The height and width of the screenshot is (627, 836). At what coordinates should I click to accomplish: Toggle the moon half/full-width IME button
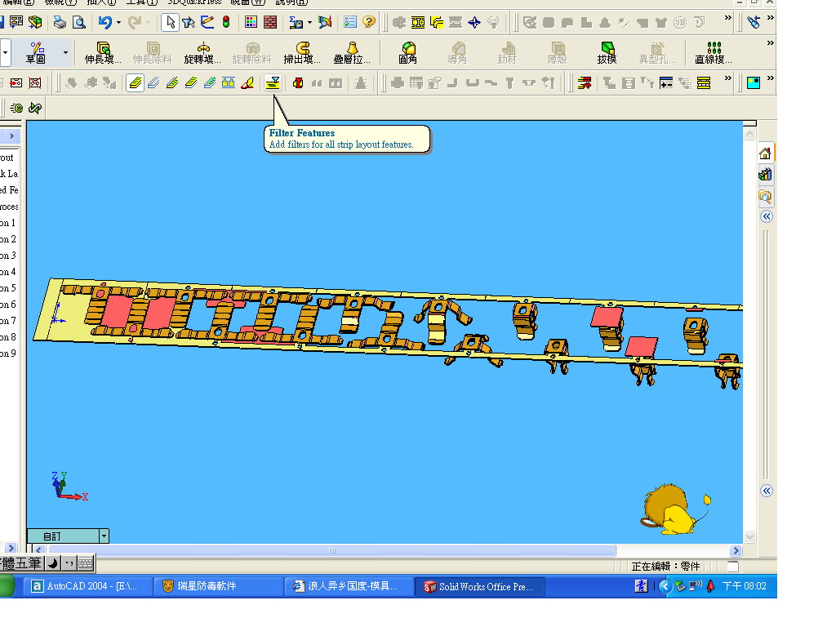click(53, 563)
